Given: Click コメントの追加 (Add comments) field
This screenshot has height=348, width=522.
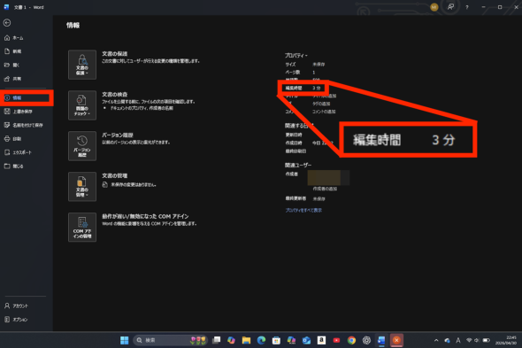Looking at the screenshot, I should point(324,112).
